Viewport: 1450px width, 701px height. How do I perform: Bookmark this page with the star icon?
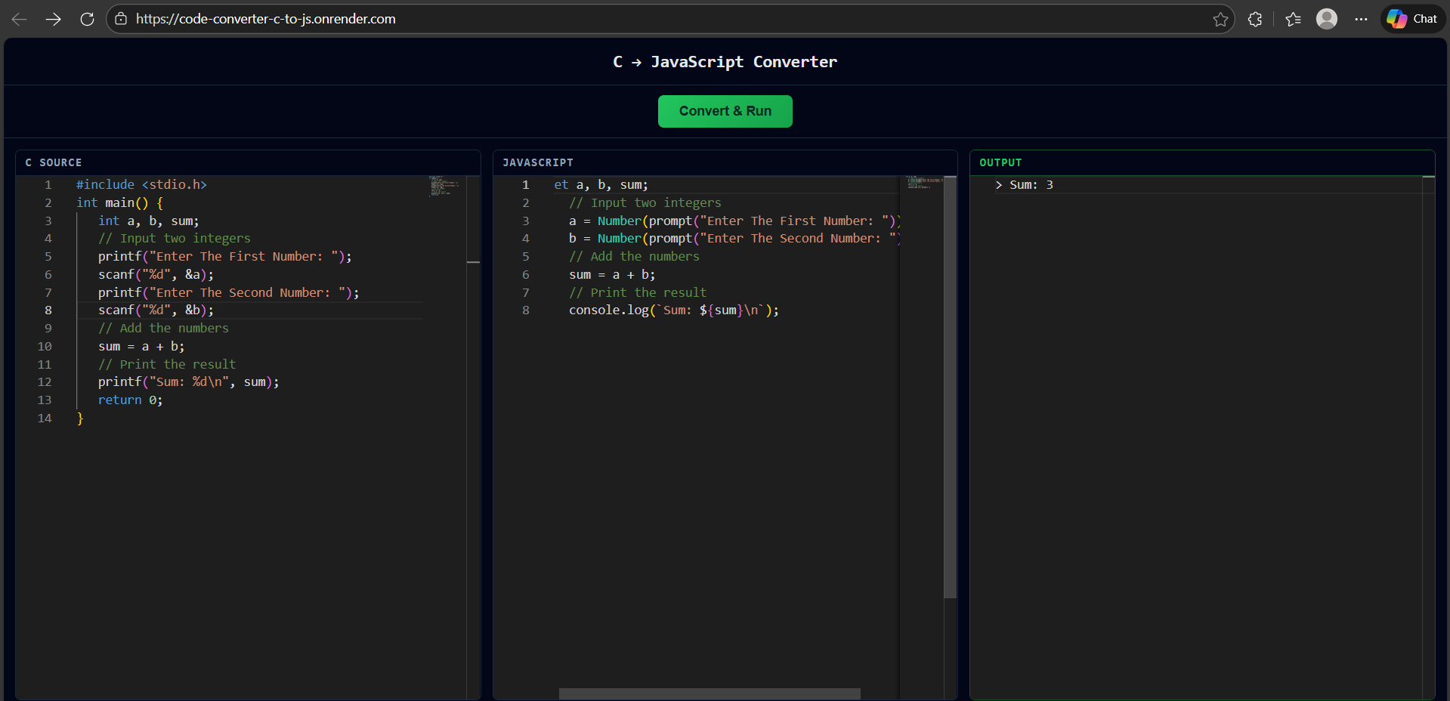pos(1220,19)
